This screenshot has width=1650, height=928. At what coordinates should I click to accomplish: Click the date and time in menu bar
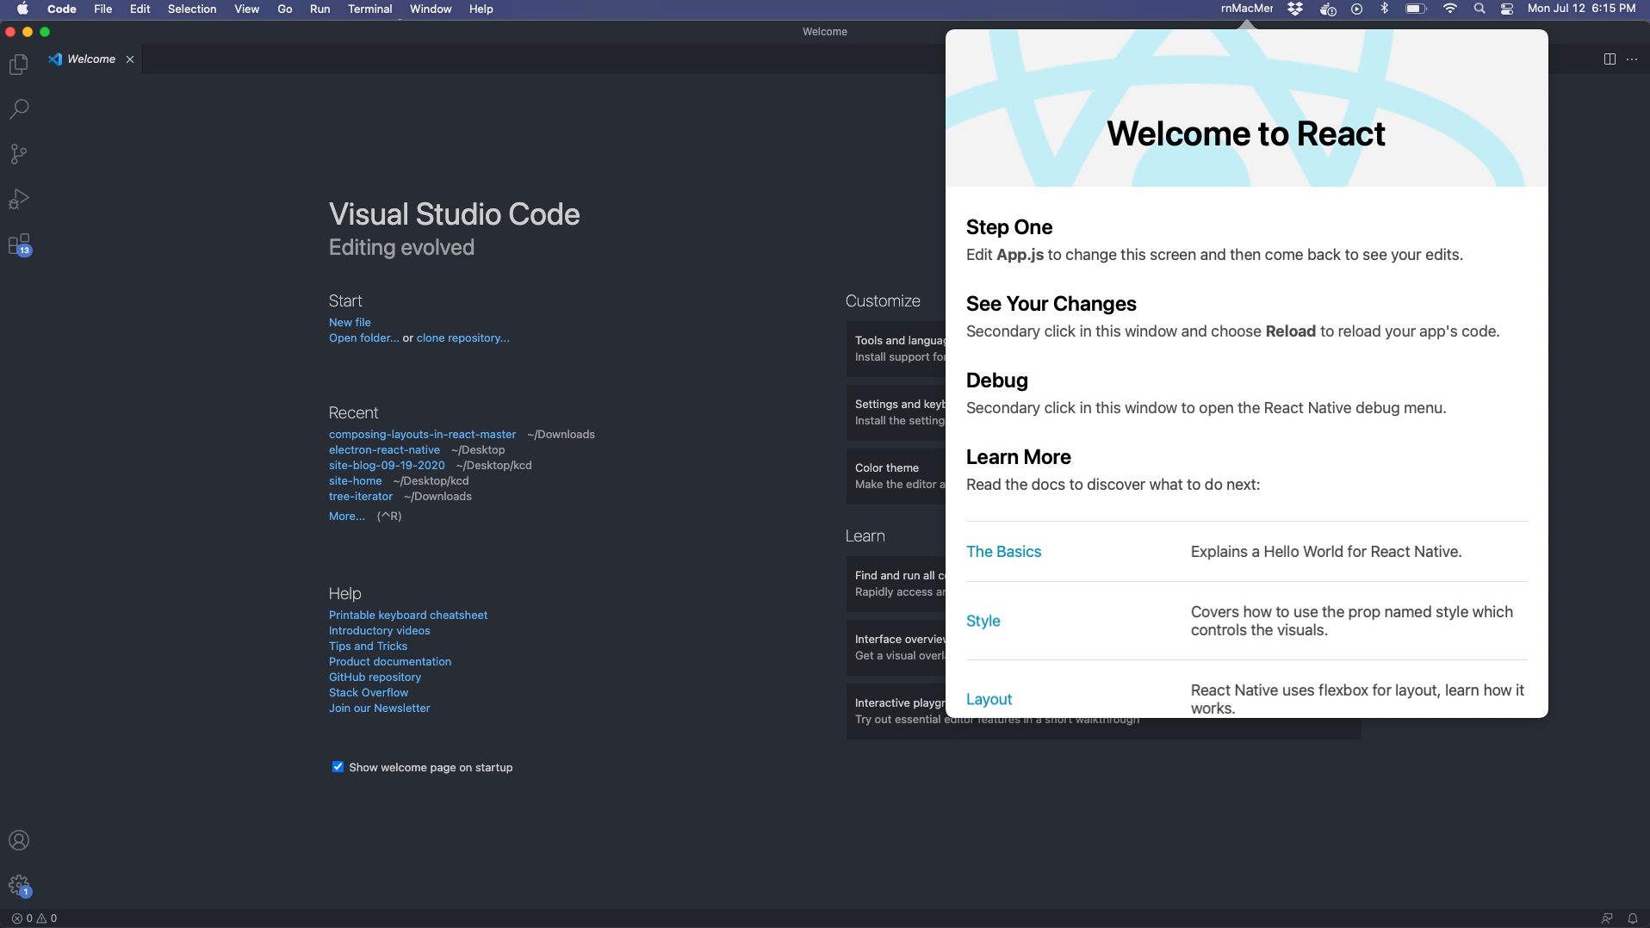click(1582, 9)
